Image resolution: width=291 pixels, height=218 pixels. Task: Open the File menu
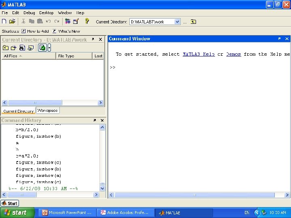pos(4,13)
